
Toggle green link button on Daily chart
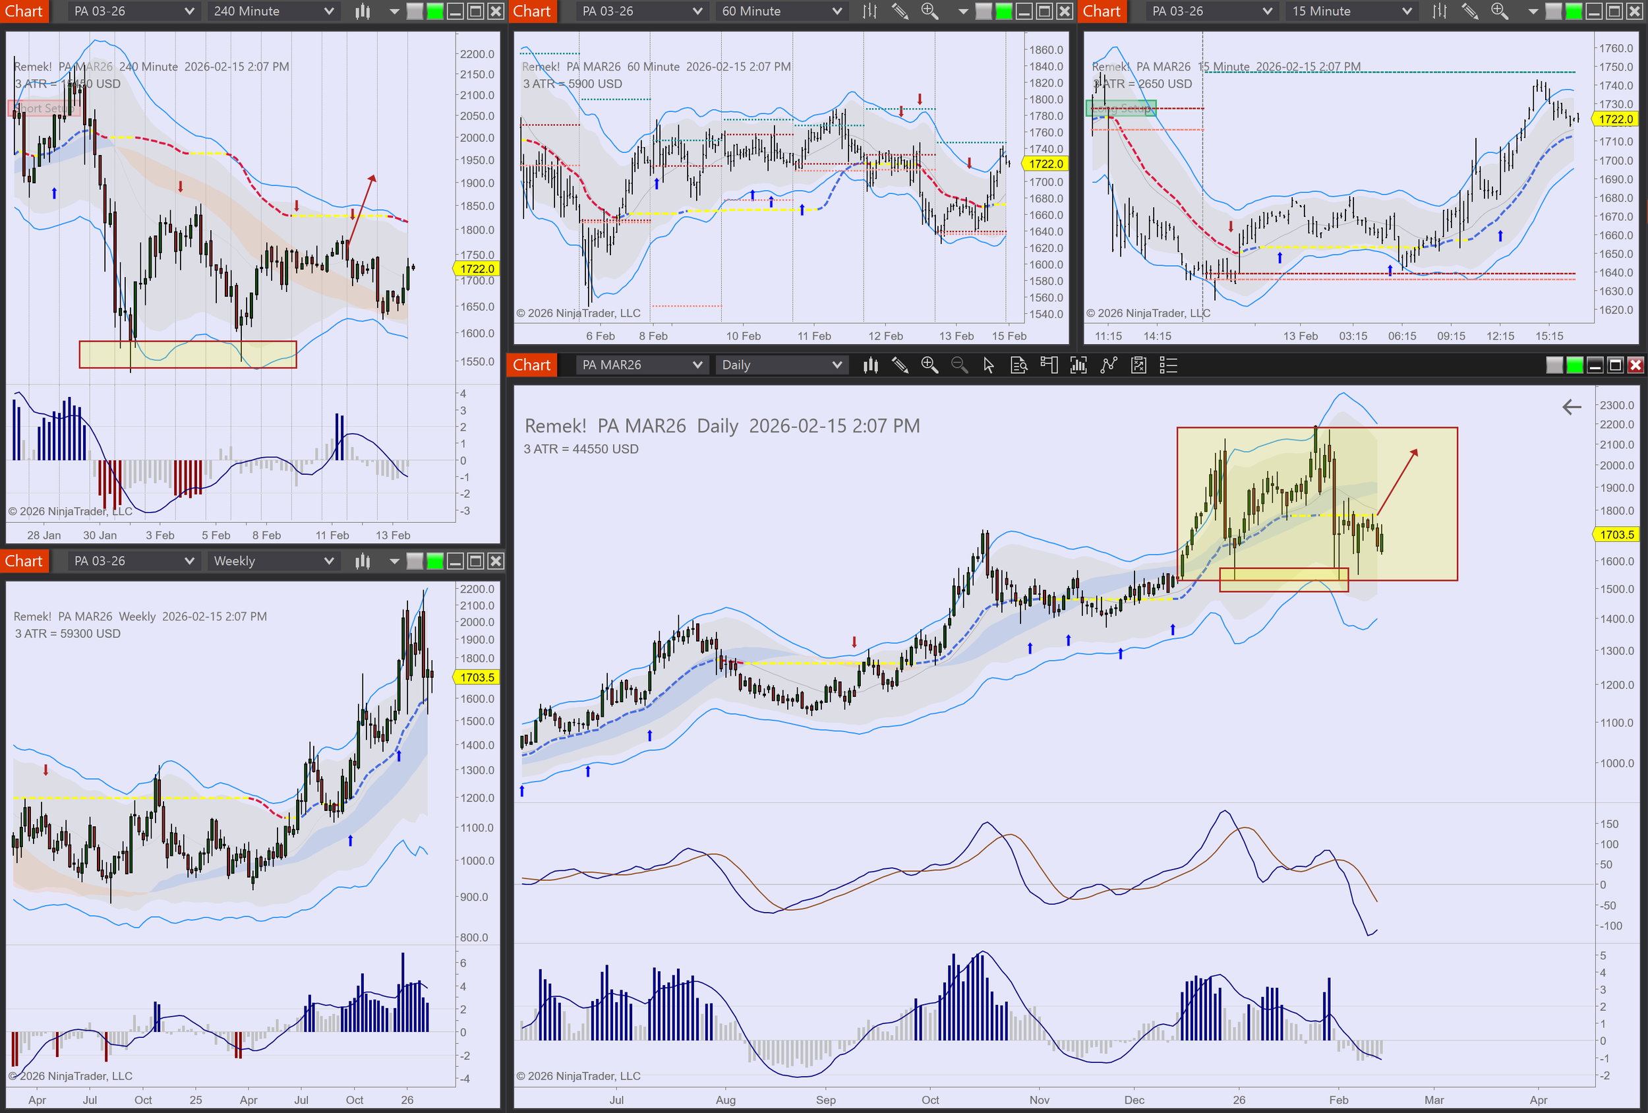click(x=1574, y=365)
